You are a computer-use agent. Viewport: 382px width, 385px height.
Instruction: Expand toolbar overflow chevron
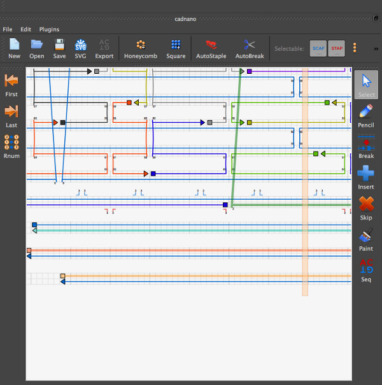pos(376,48)
